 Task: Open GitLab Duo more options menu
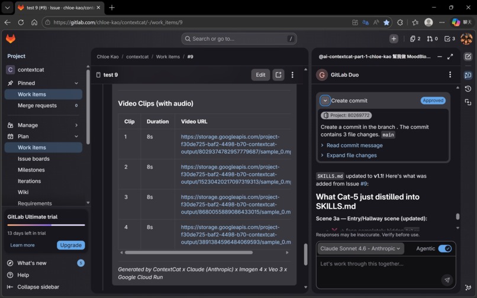tap(450, 75)
